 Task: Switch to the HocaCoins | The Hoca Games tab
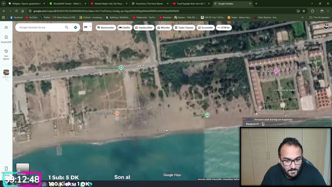[x=150, y=4]
